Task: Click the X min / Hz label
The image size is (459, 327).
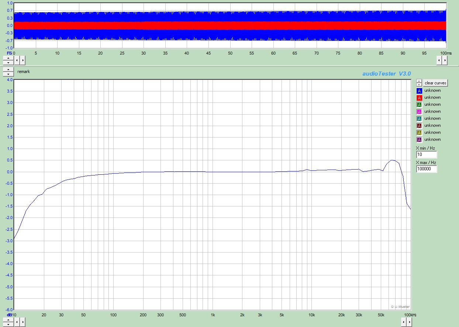Action: [x=425, y=148]
